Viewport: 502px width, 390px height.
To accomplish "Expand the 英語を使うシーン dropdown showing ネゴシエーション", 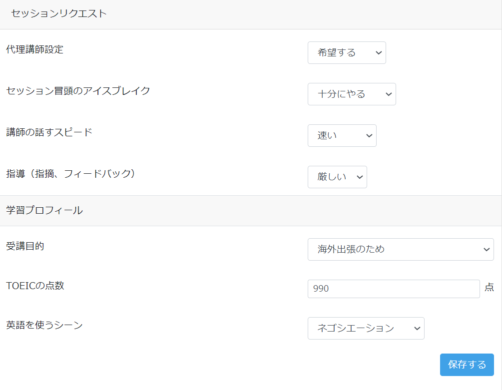I will pyautogui.click(x=365, y=328).
